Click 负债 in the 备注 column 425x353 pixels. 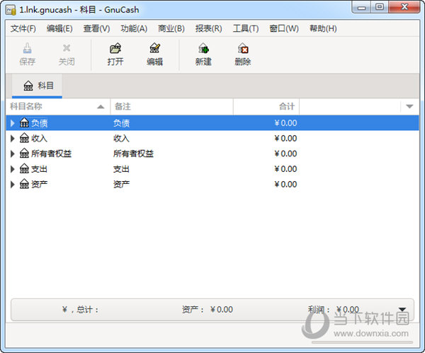(121, 123)
